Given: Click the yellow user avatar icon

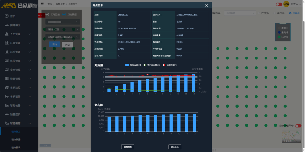Looking at the screenshot, I should tap(286, 4).
